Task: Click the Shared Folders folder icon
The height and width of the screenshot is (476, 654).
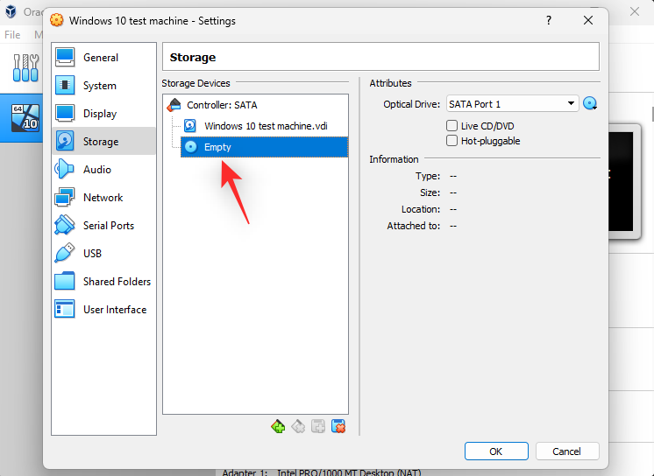Action: [x=65, y=281]
